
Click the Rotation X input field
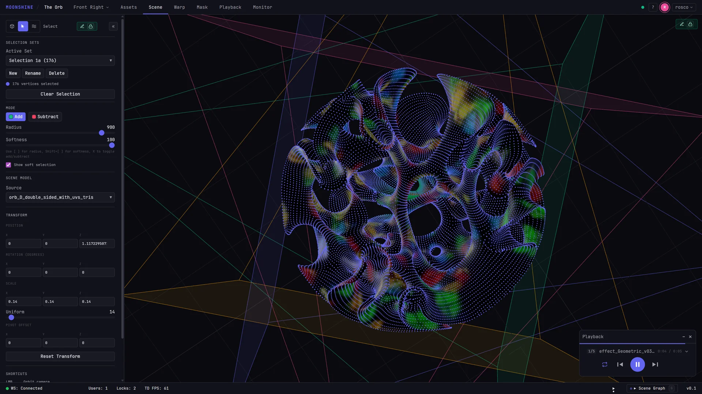click(x=24, y=272)
